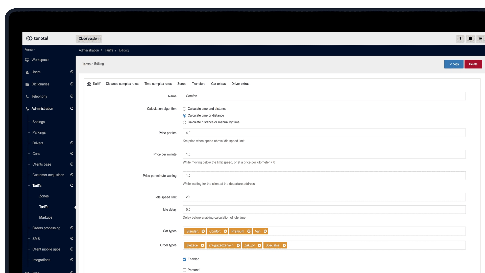Viewport: 485px width, 273px height.
Task: Remove the Standart car type tag
Action: 203,231
